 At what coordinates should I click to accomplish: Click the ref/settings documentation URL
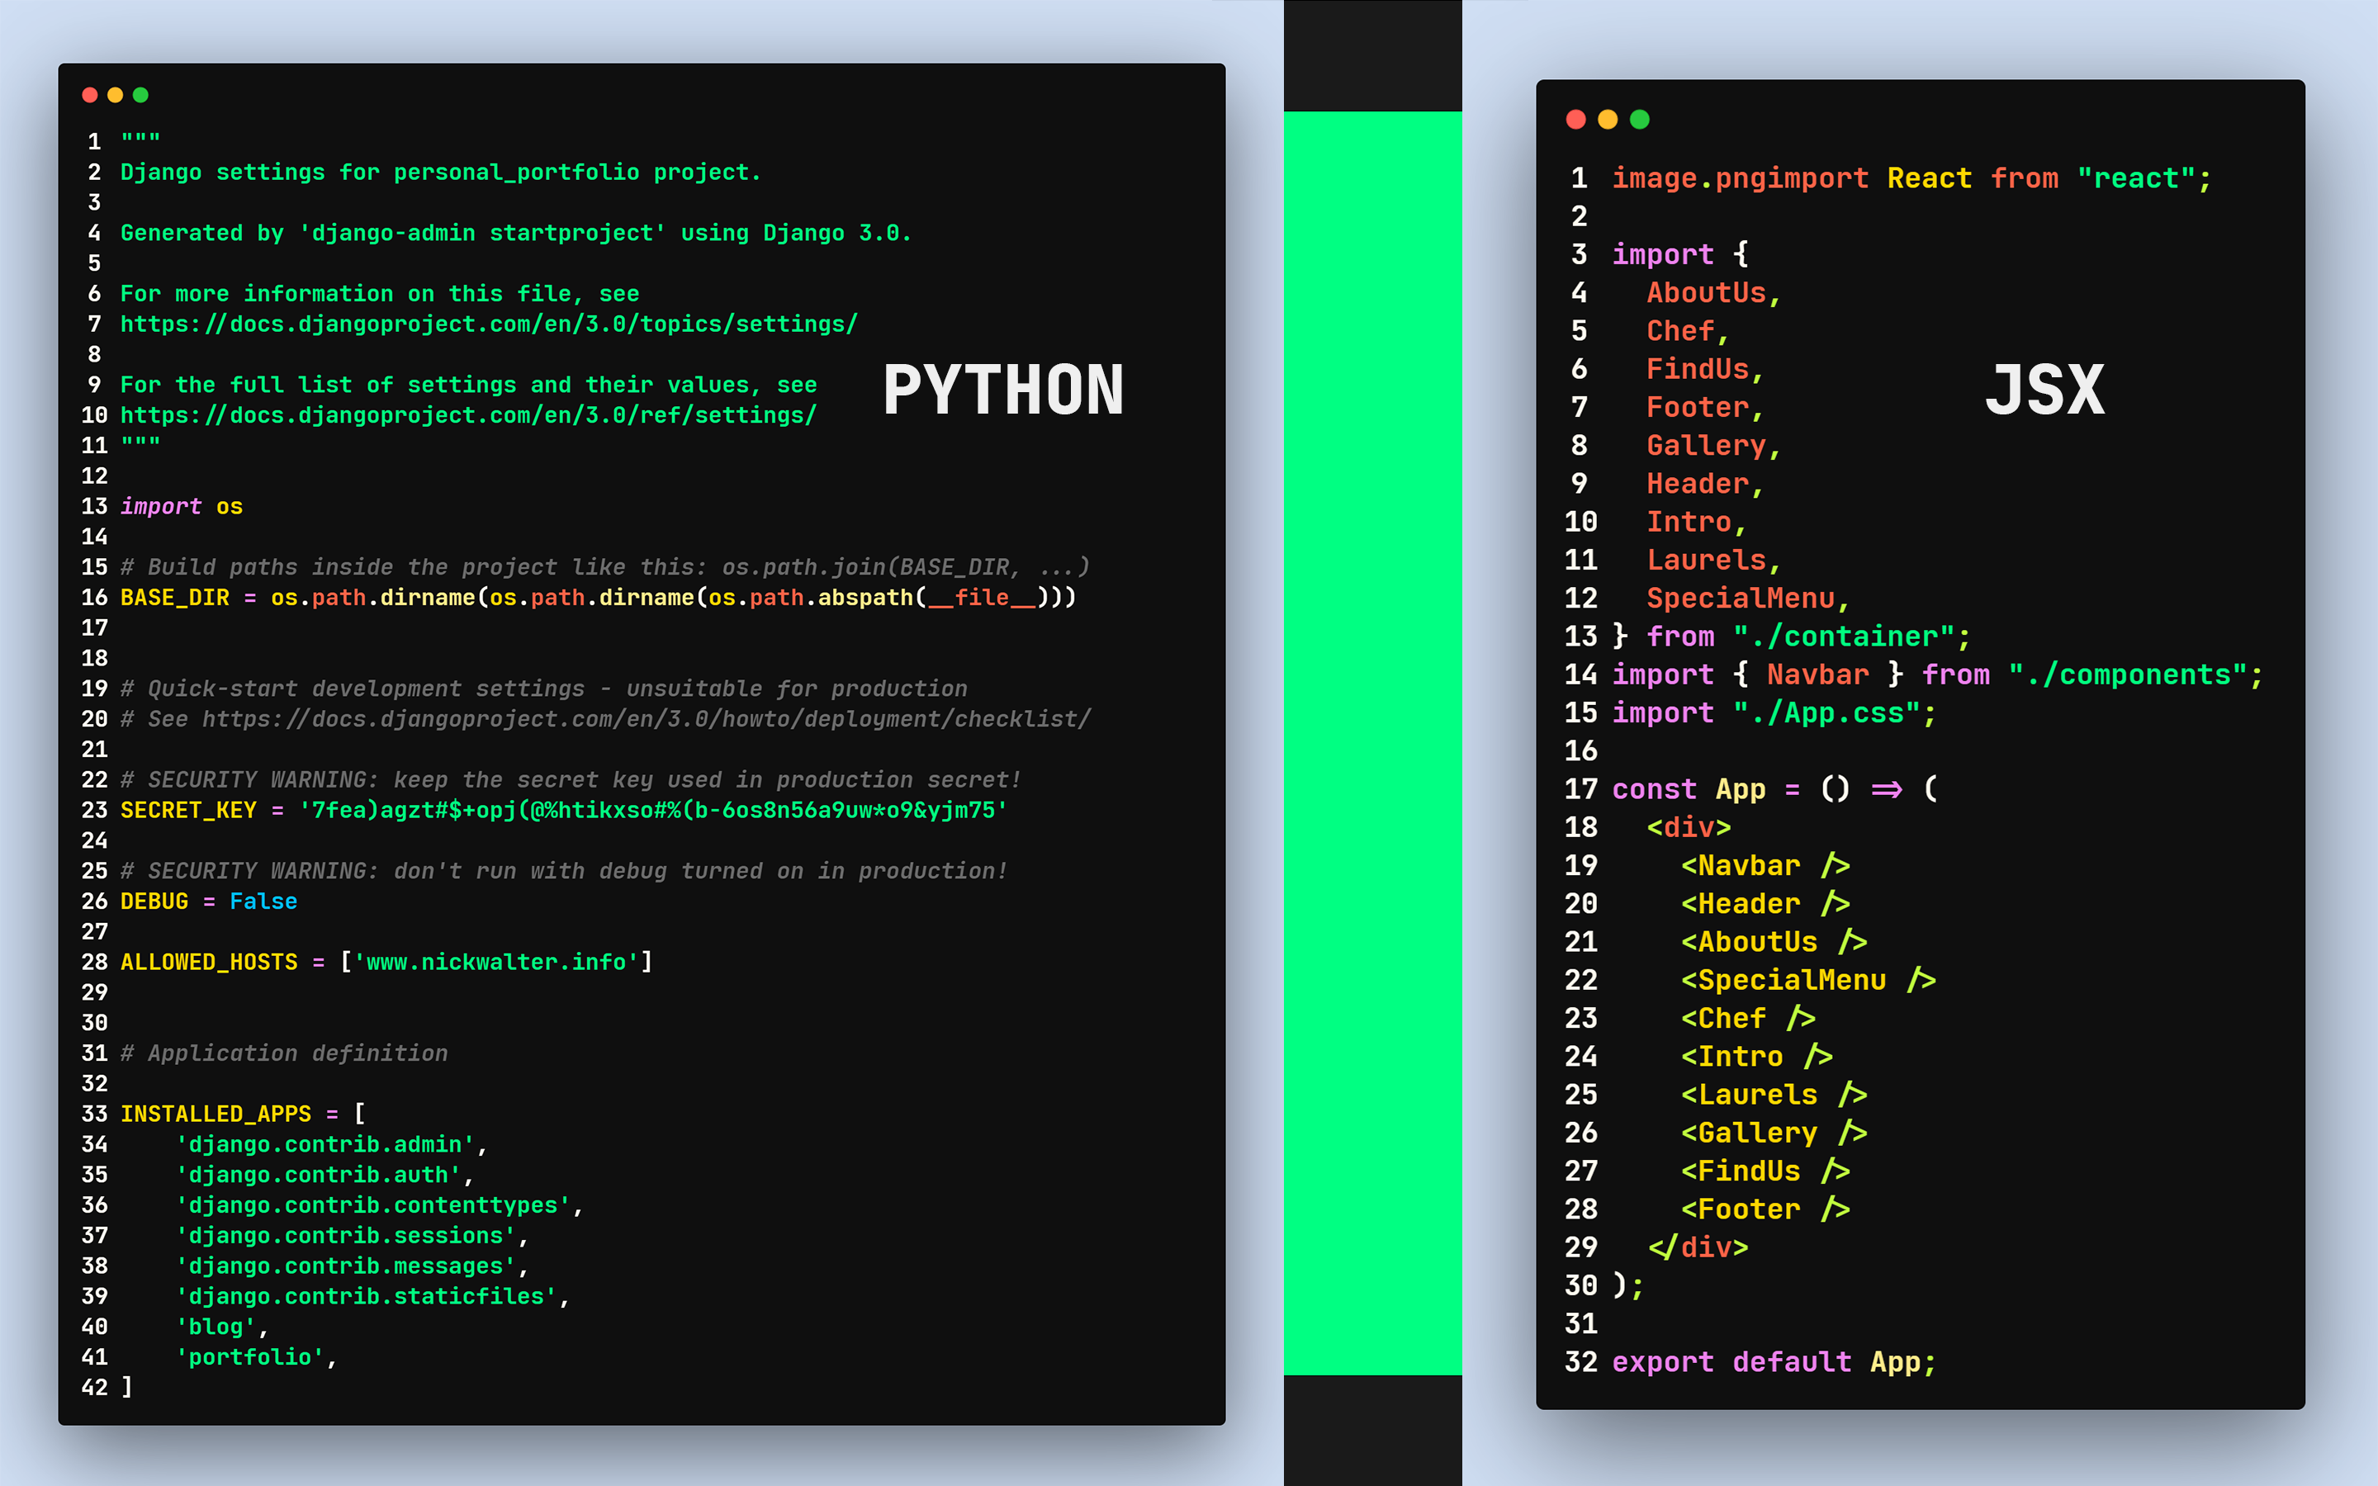[467, 416]
